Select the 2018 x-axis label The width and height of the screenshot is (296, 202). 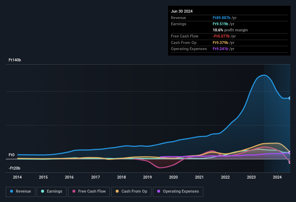click(122, 177)
